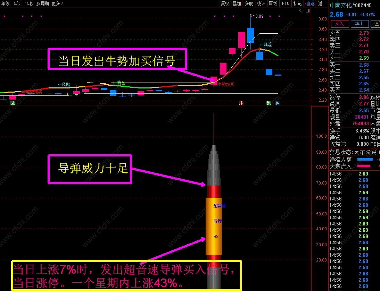The height and width of the screenshot is (291, 380).
Task: Click the 现量 value 20401
Action: pos(362,117)
